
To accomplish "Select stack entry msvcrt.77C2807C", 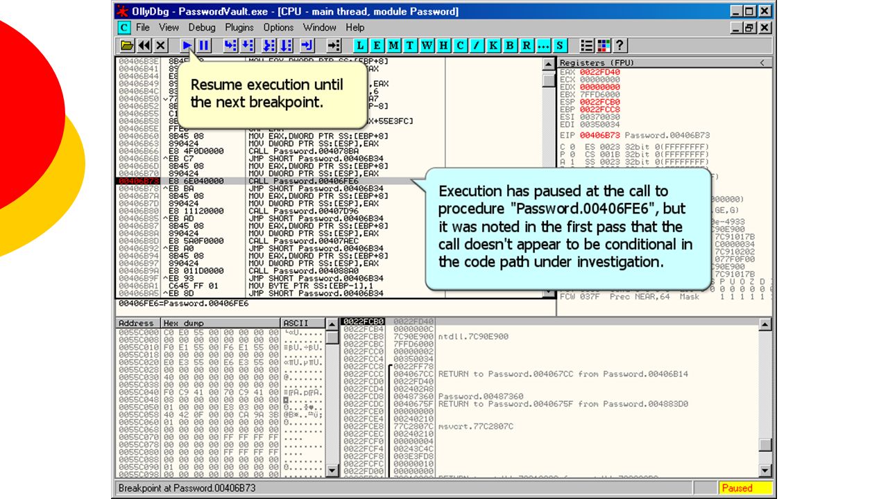I will tap(476, 427).
